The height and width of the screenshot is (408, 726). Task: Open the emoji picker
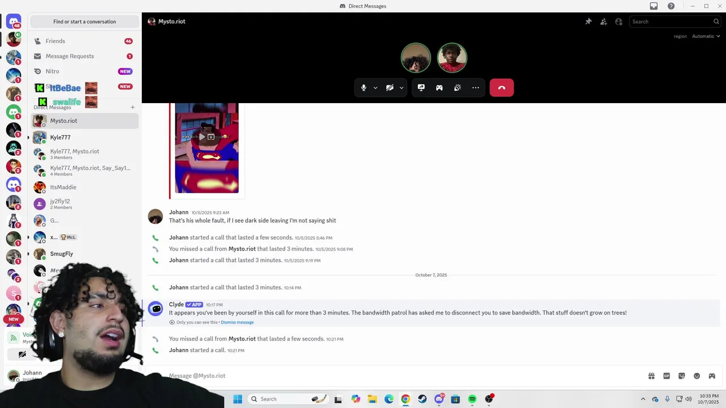pyautogui.click(x=697, y=376)
